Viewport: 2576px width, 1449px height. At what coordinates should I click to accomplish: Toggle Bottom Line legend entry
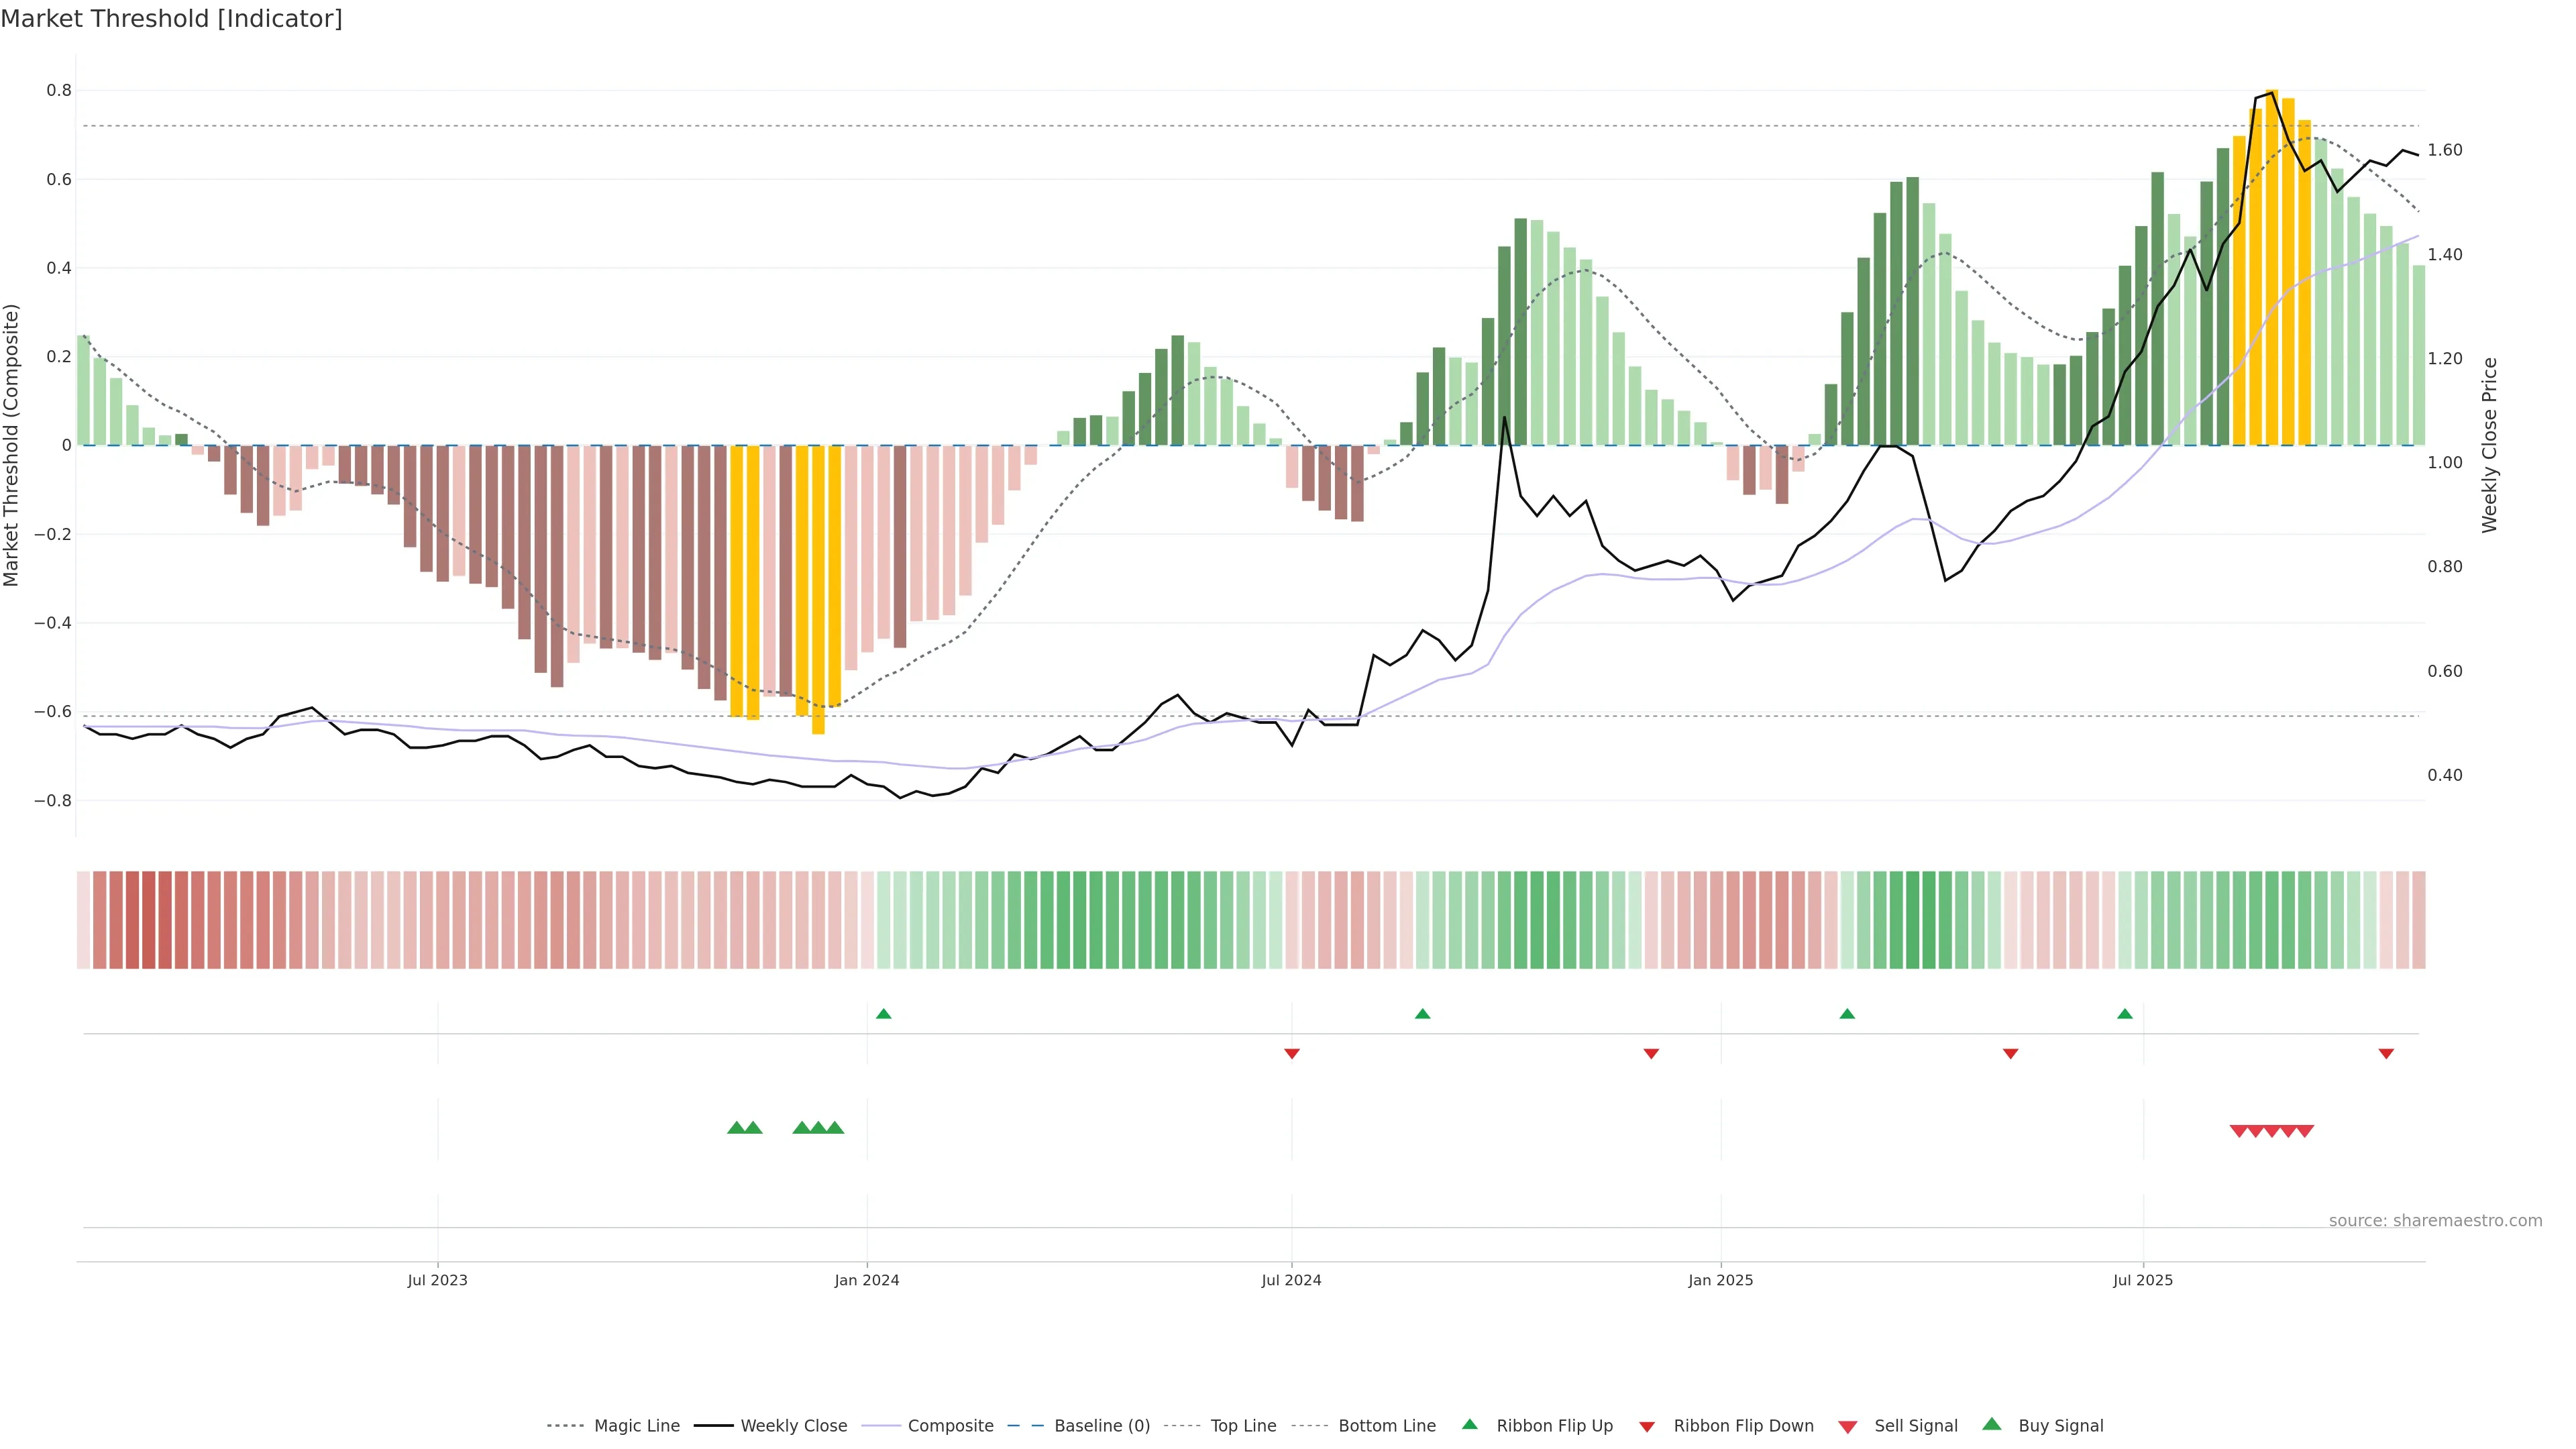[x=1386, y=1426]
